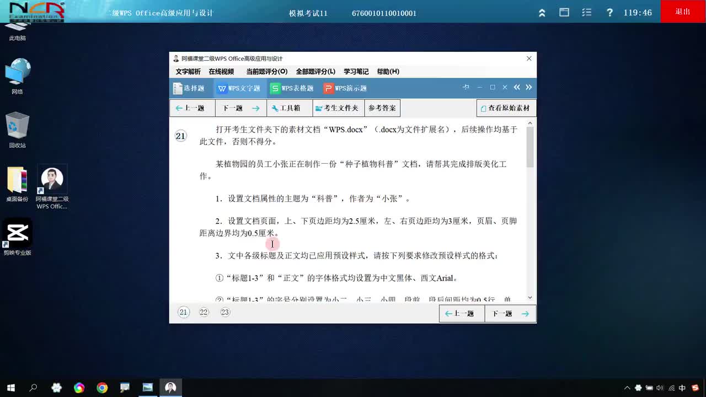
Task: Click the 退出 exit button
Action: (x=683, y=12)
